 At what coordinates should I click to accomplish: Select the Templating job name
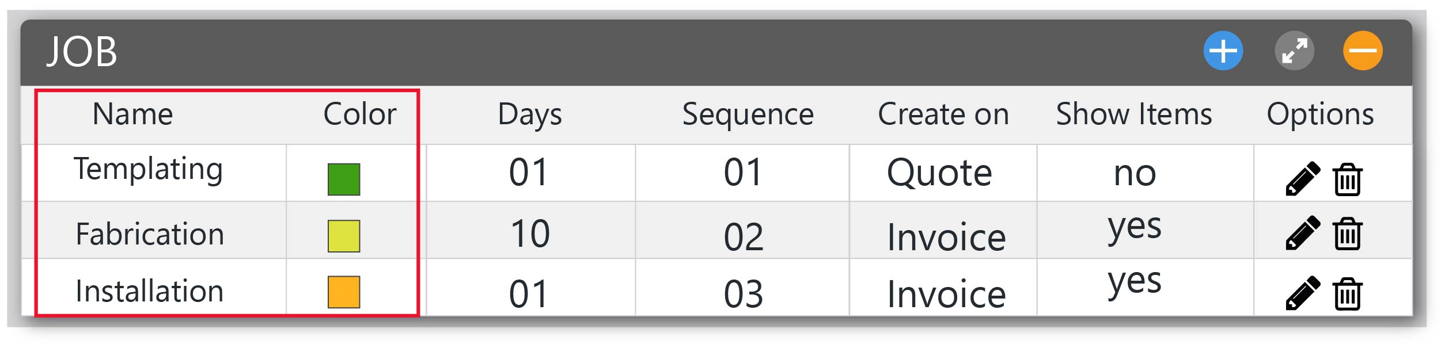149,170
